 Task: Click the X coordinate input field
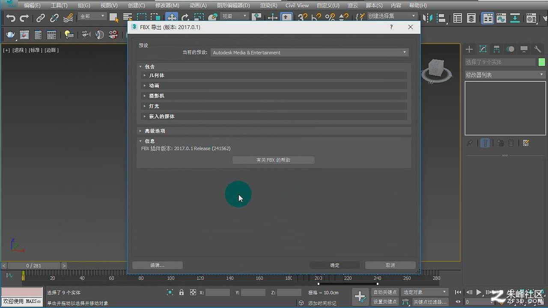click(218, 293)
